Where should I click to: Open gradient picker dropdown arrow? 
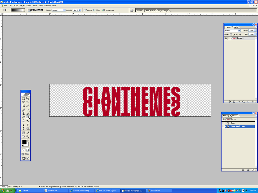24,10
